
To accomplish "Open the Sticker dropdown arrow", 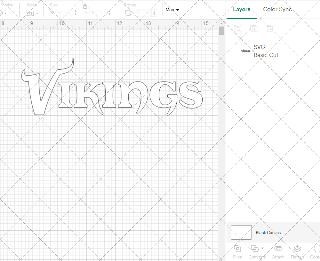I will pyautogui.click(x=5, y=13).
